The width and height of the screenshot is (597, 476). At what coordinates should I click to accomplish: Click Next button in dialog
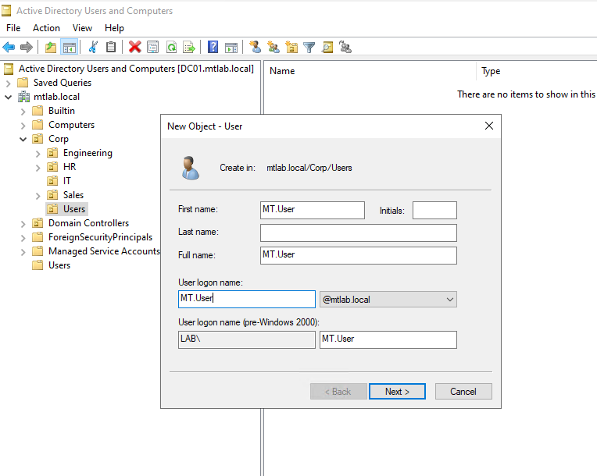point(397,392)
